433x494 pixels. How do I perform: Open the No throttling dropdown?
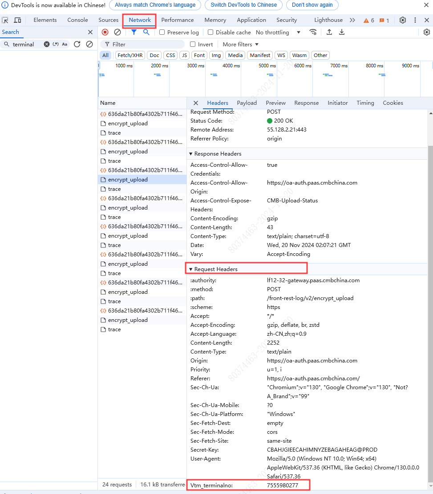pyautogui.click(x=278, y=32)
